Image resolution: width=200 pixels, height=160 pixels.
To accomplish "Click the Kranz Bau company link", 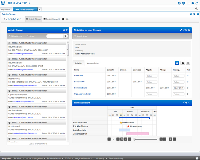I will [79, 76].
